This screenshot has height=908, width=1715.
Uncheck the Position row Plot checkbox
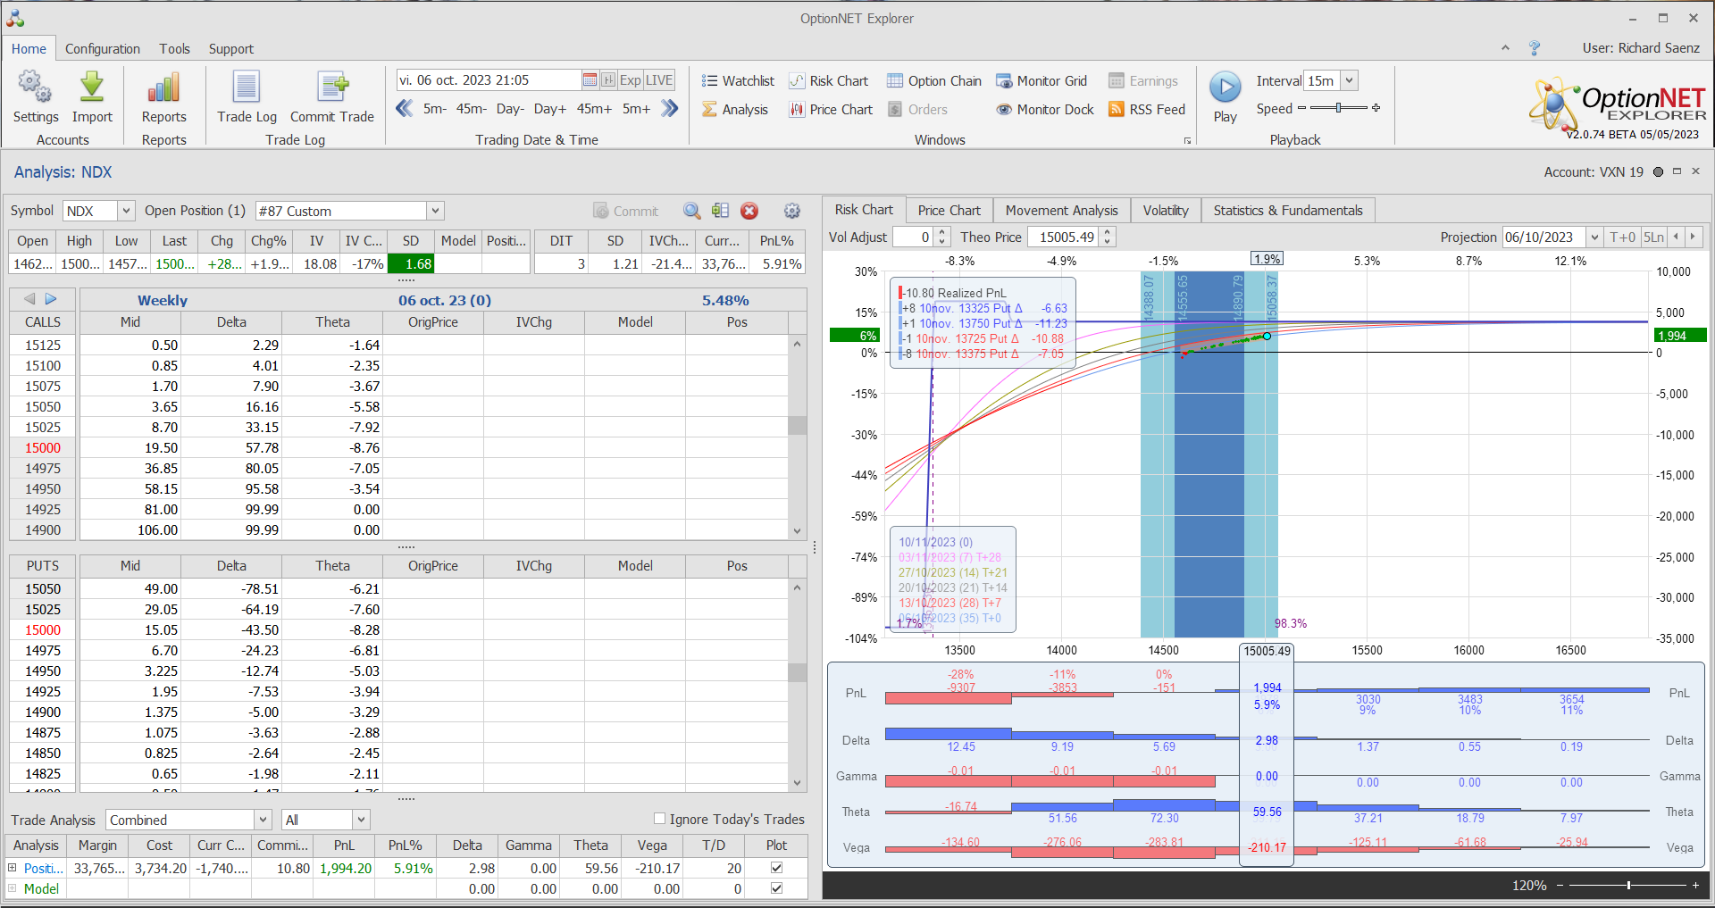(776, 868)
